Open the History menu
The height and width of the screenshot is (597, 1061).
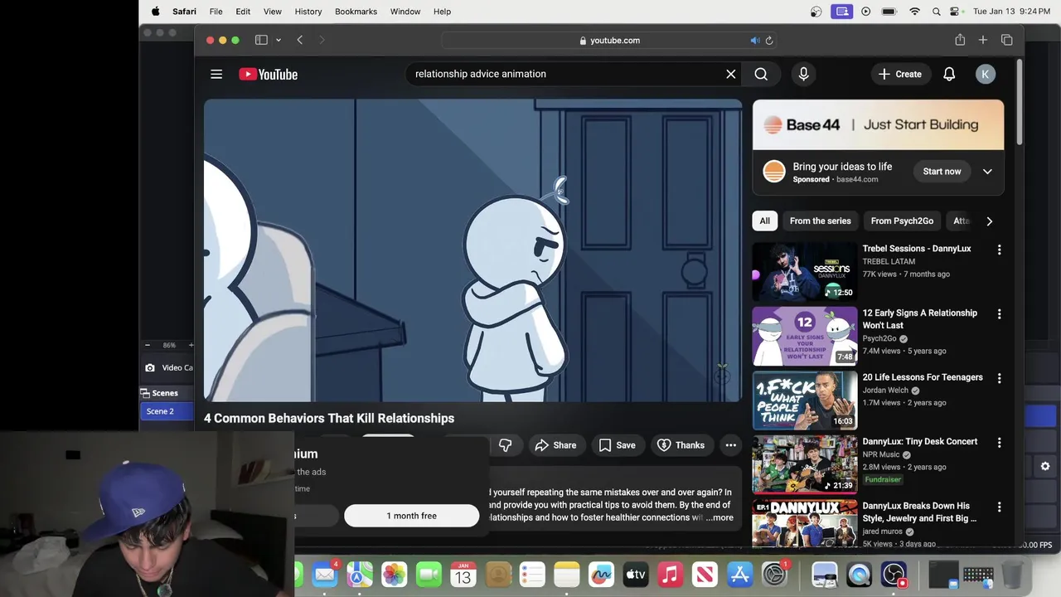tap(308, 12)
